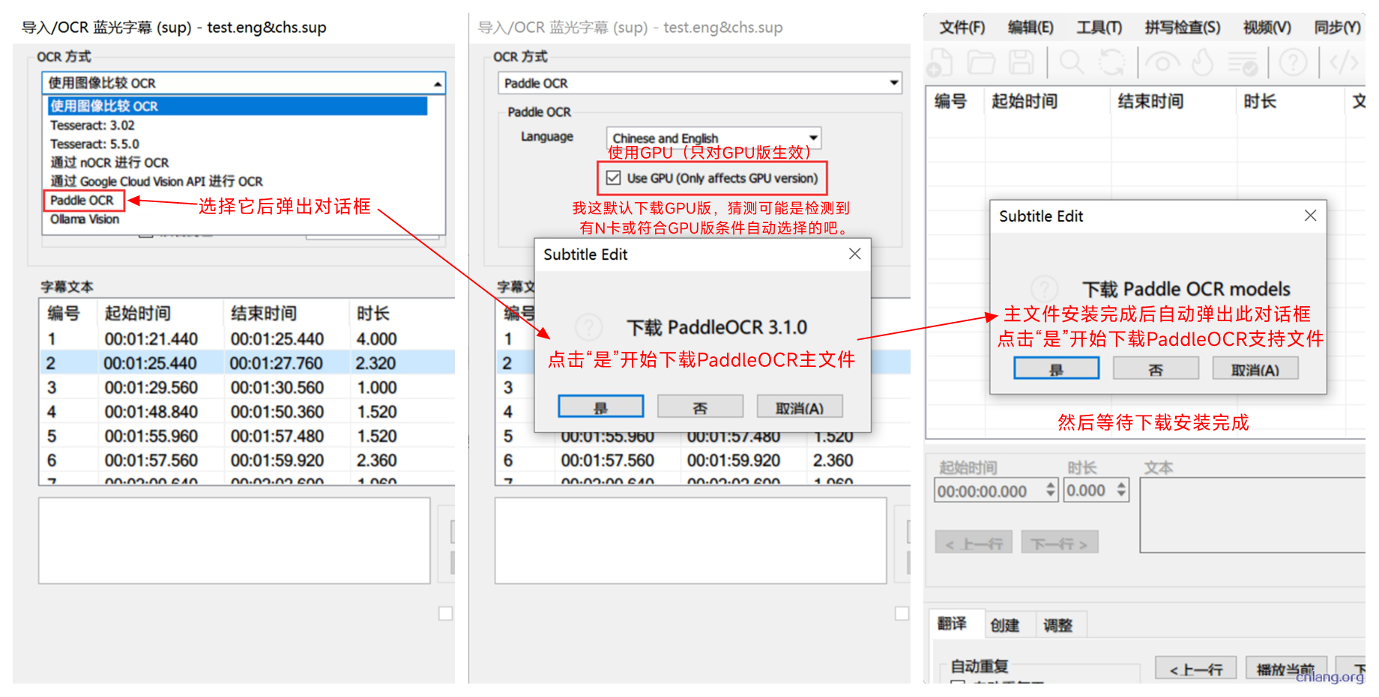This screenshot has height=697, width=1379.
Task: Choose 通过 nOCR 进行 OCR option
Action: [109, 162]
